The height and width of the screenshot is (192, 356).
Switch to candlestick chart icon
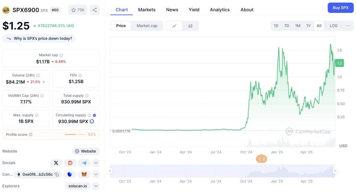click(190, 26)
